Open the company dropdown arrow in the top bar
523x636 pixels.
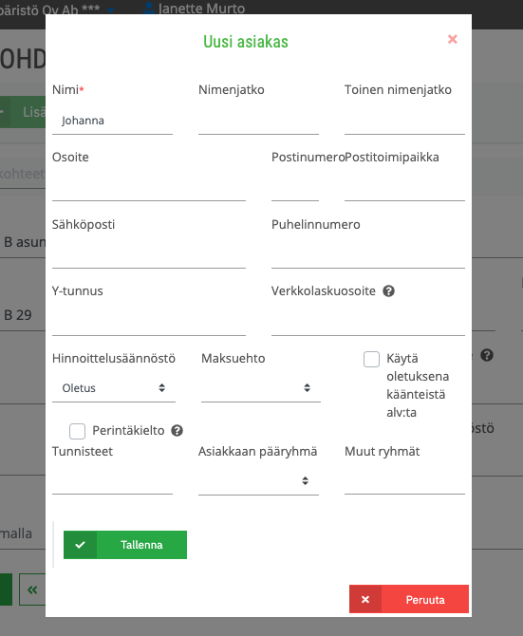[110, 10]
